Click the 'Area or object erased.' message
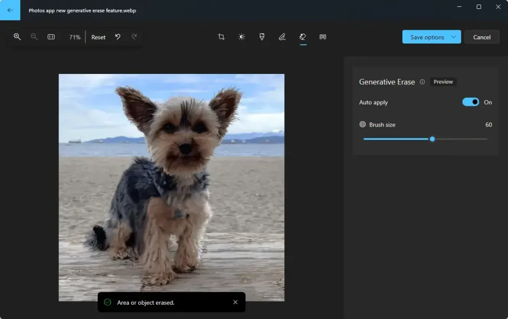The width and height of the screenshot is (508, 319). (145, 303)
